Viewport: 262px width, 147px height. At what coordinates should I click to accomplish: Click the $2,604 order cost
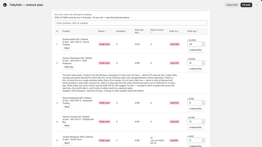(x=192, y=40)
